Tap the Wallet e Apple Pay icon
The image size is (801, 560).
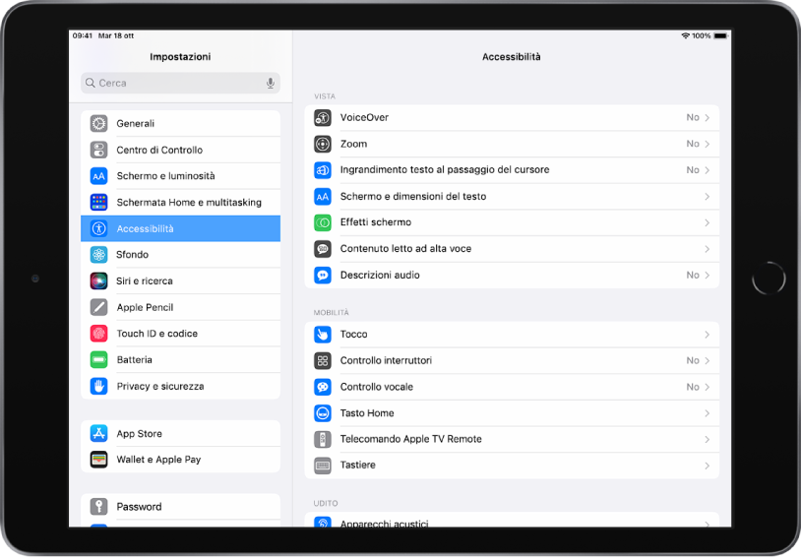click(98, 460)
